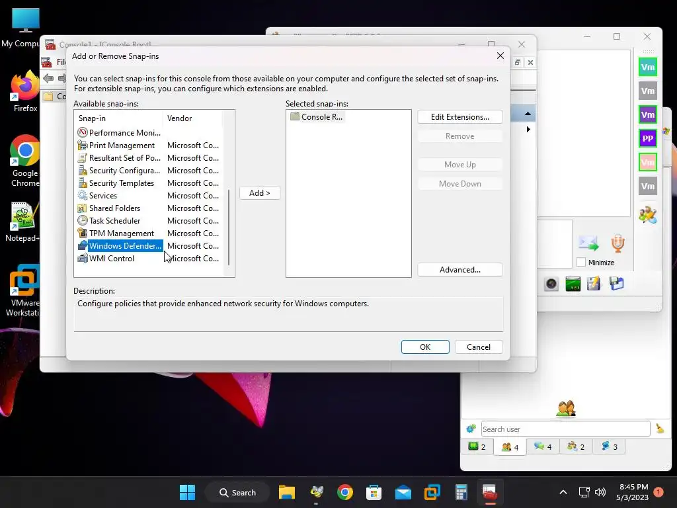Click the Snap-in column header
The width and height of the screenshot is (677, 508).
(x=119, y=118)
